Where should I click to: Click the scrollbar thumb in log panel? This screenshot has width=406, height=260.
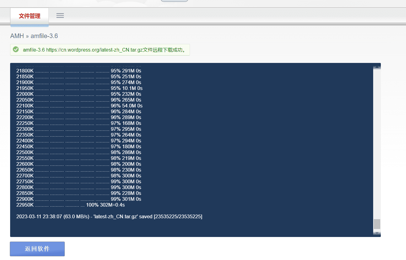tap(377, 224)
